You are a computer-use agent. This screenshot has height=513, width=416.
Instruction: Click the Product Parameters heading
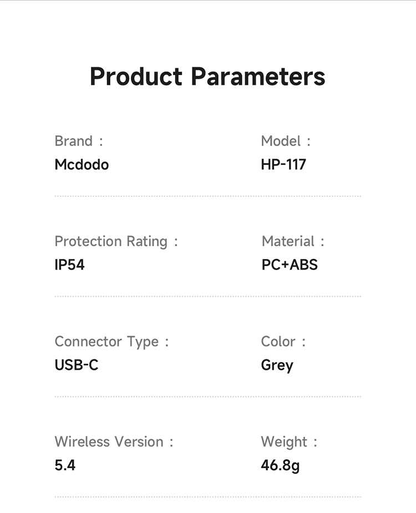pos(207,77)
